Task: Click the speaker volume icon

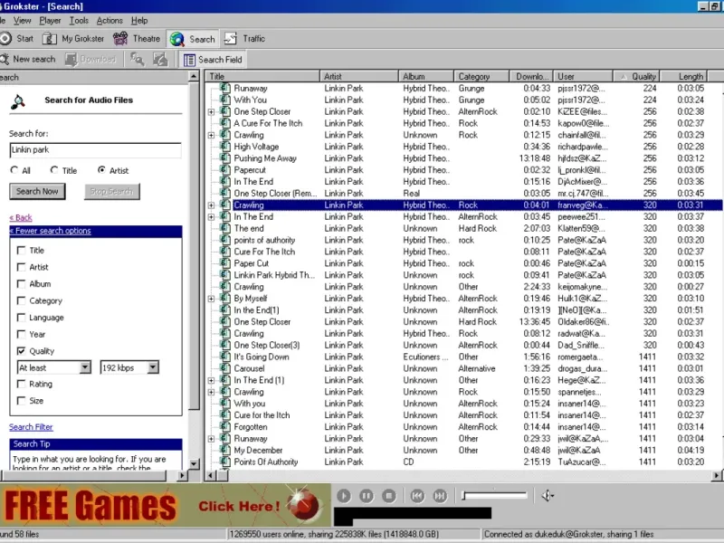Action: point(548,496)
